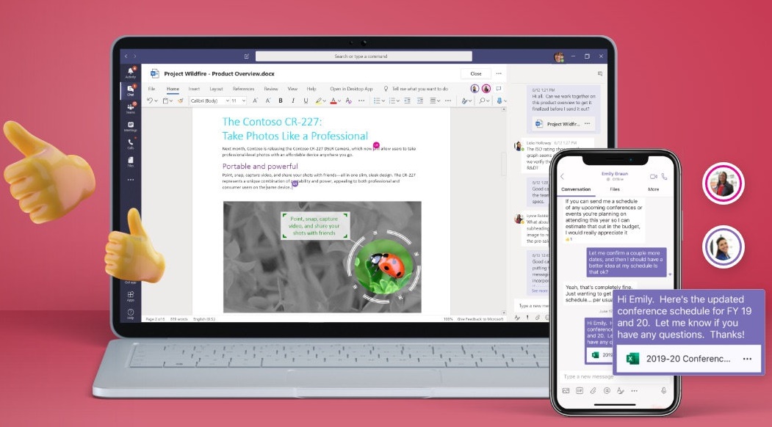Start an audio call with Emily Braun
The image size is (772, 427).
coord(664,176)
